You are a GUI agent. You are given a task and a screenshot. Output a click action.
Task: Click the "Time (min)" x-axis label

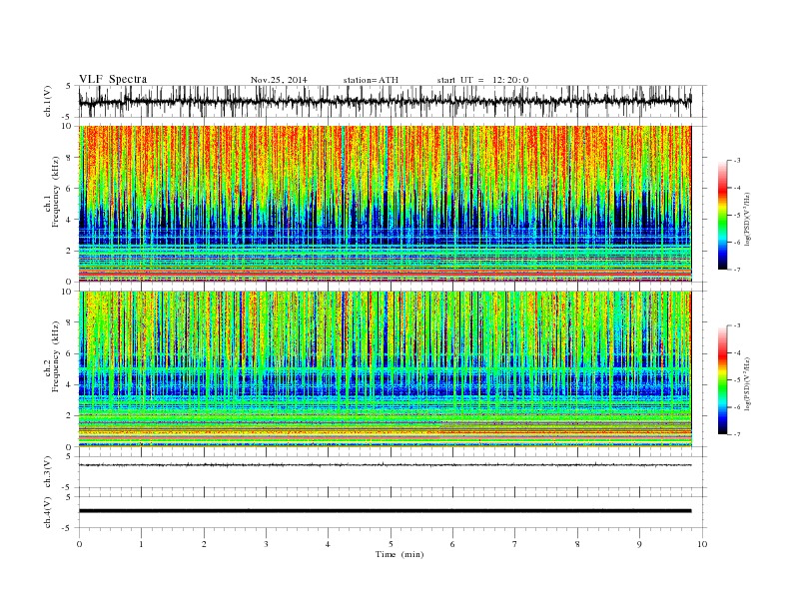click(399, 554)
